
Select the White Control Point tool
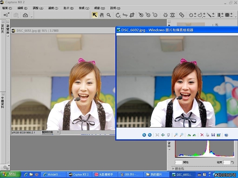[155, 15]
